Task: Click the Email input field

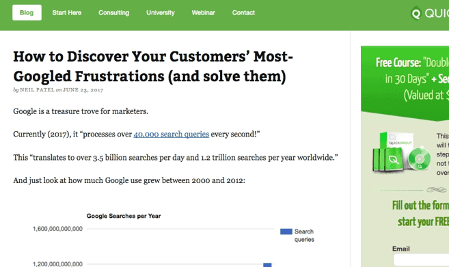Action: 421,260
